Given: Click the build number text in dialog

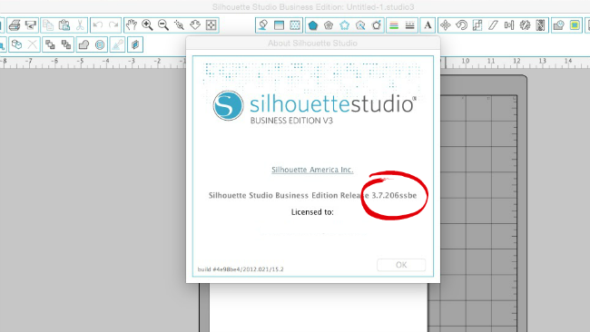Looking at the screenshot, I should tap(241, 269).
